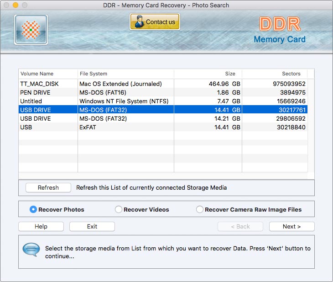
Task: Click the Size column header
Action: tap(208, 74)
